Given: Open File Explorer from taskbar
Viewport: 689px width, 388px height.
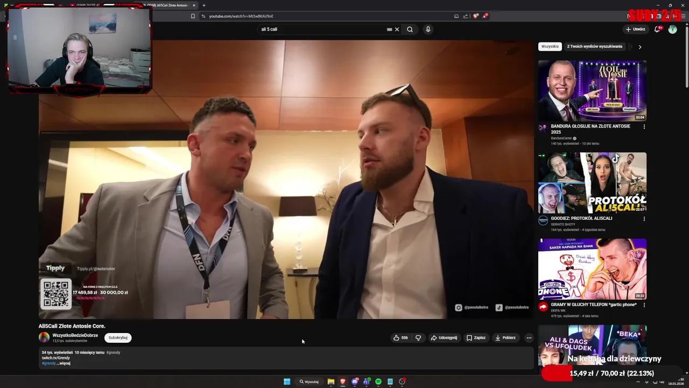Looking at the screenshot, I should coord(331,382).
